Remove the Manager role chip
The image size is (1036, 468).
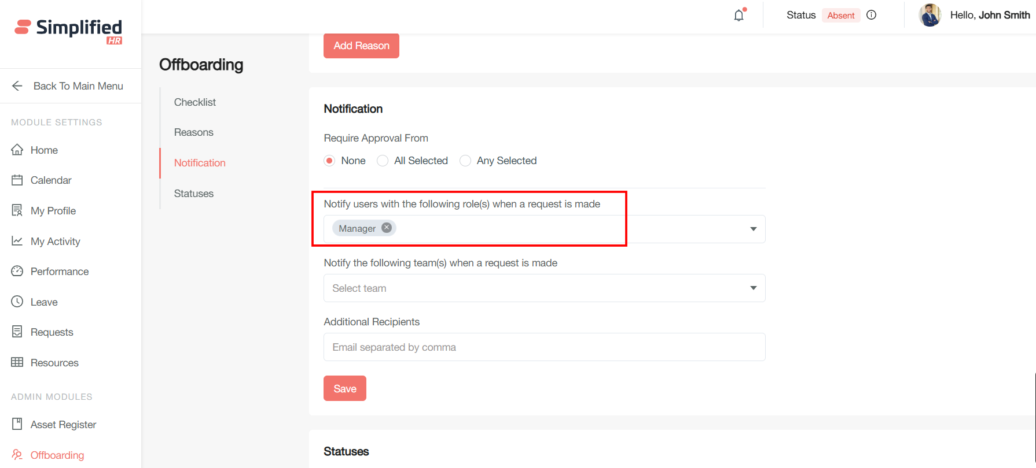tap(387, 228)
